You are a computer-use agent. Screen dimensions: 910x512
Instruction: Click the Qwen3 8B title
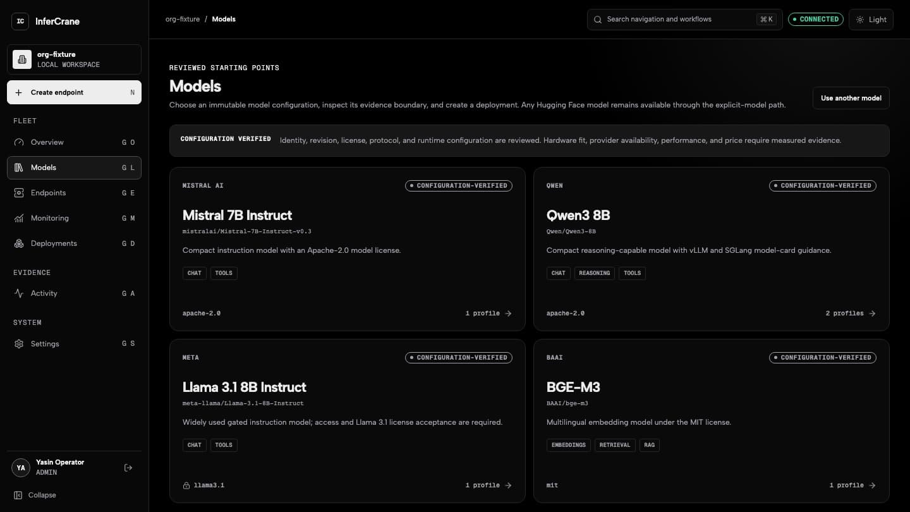(578, 216)
